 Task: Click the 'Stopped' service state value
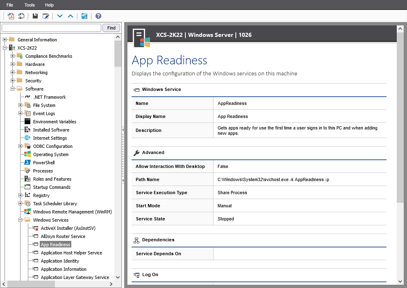click(225, 219)
